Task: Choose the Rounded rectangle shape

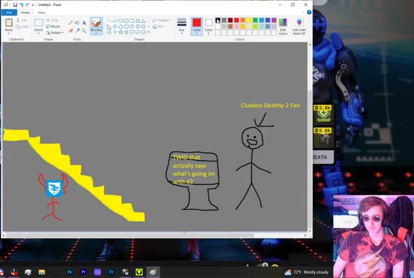Action: 132,21
